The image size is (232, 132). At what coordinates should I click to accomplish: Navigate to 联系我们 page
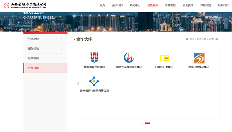[223, 5]
